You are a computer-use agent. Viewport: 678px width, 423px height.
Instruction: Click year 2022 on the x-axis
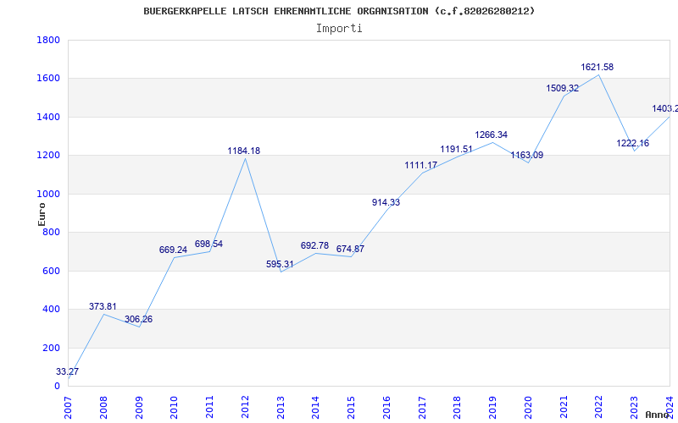[x=599, y=407]
